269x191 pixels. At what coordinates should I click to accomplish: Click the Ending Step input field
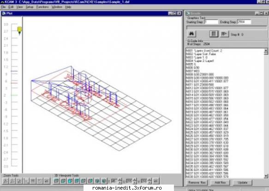[x=244, y=22]
